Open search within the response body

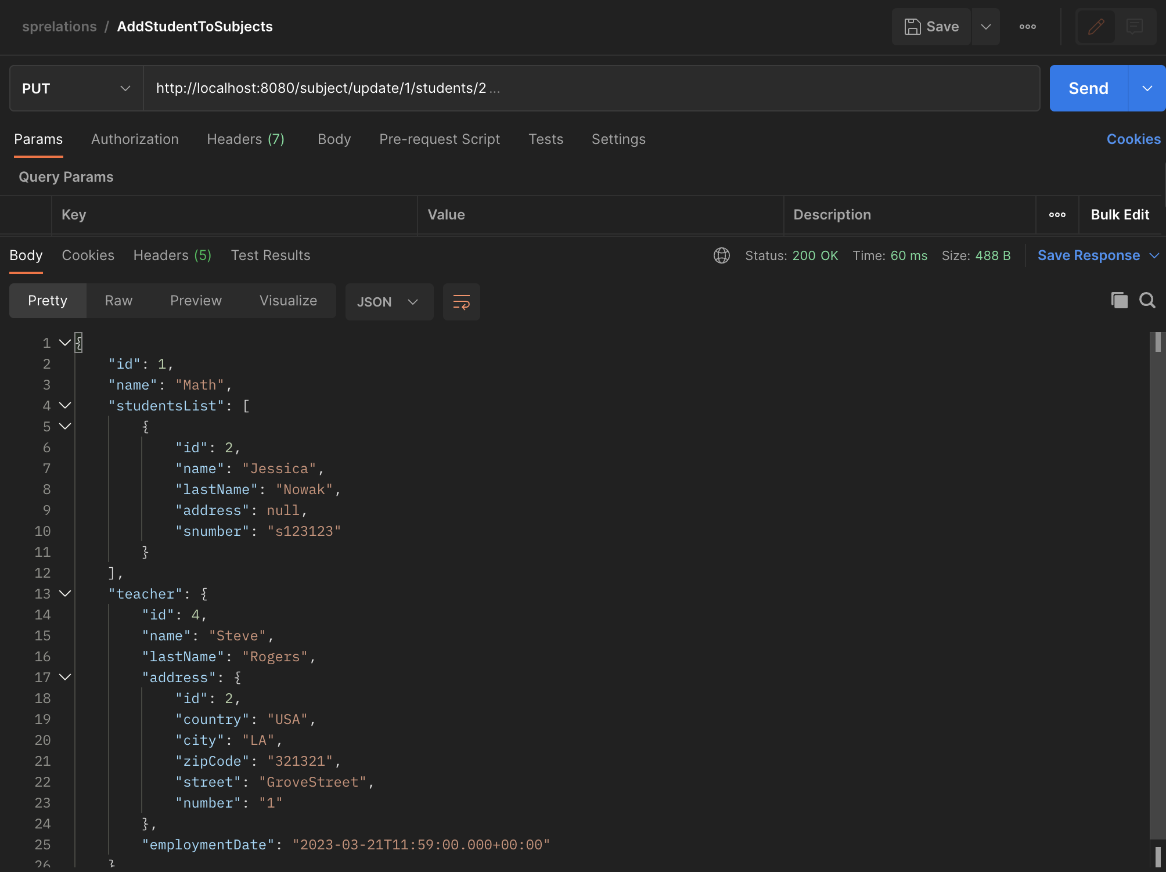click(1147, 300)
